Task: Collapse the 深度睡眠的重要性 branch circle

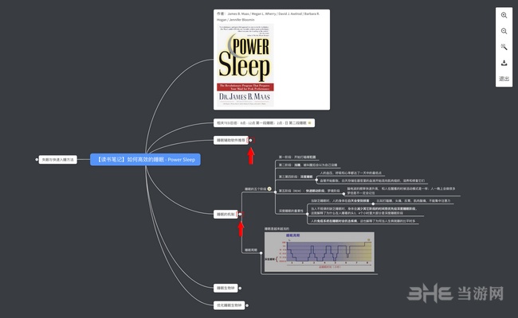Action: pos(308,214)
